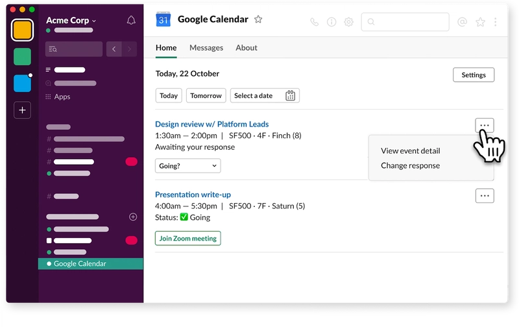The width and height of the screenshot is (519, 327).
Task: Add a workspace with plus icon
Action: pos(22,110)
